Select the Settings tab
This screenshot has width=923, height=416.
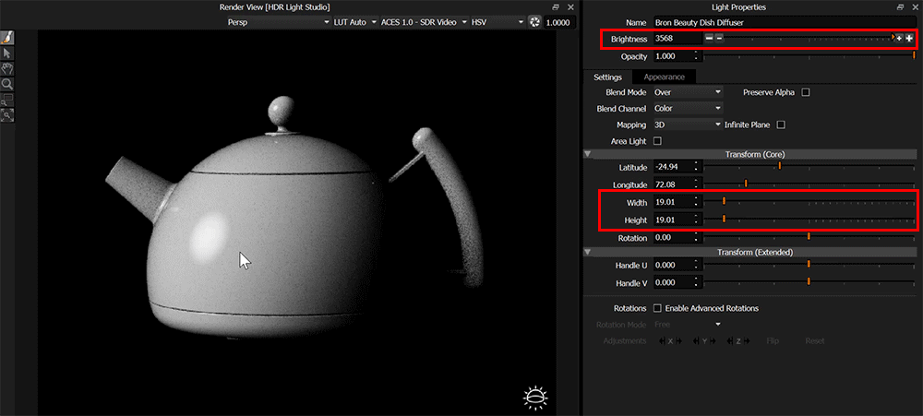[607, 77]
